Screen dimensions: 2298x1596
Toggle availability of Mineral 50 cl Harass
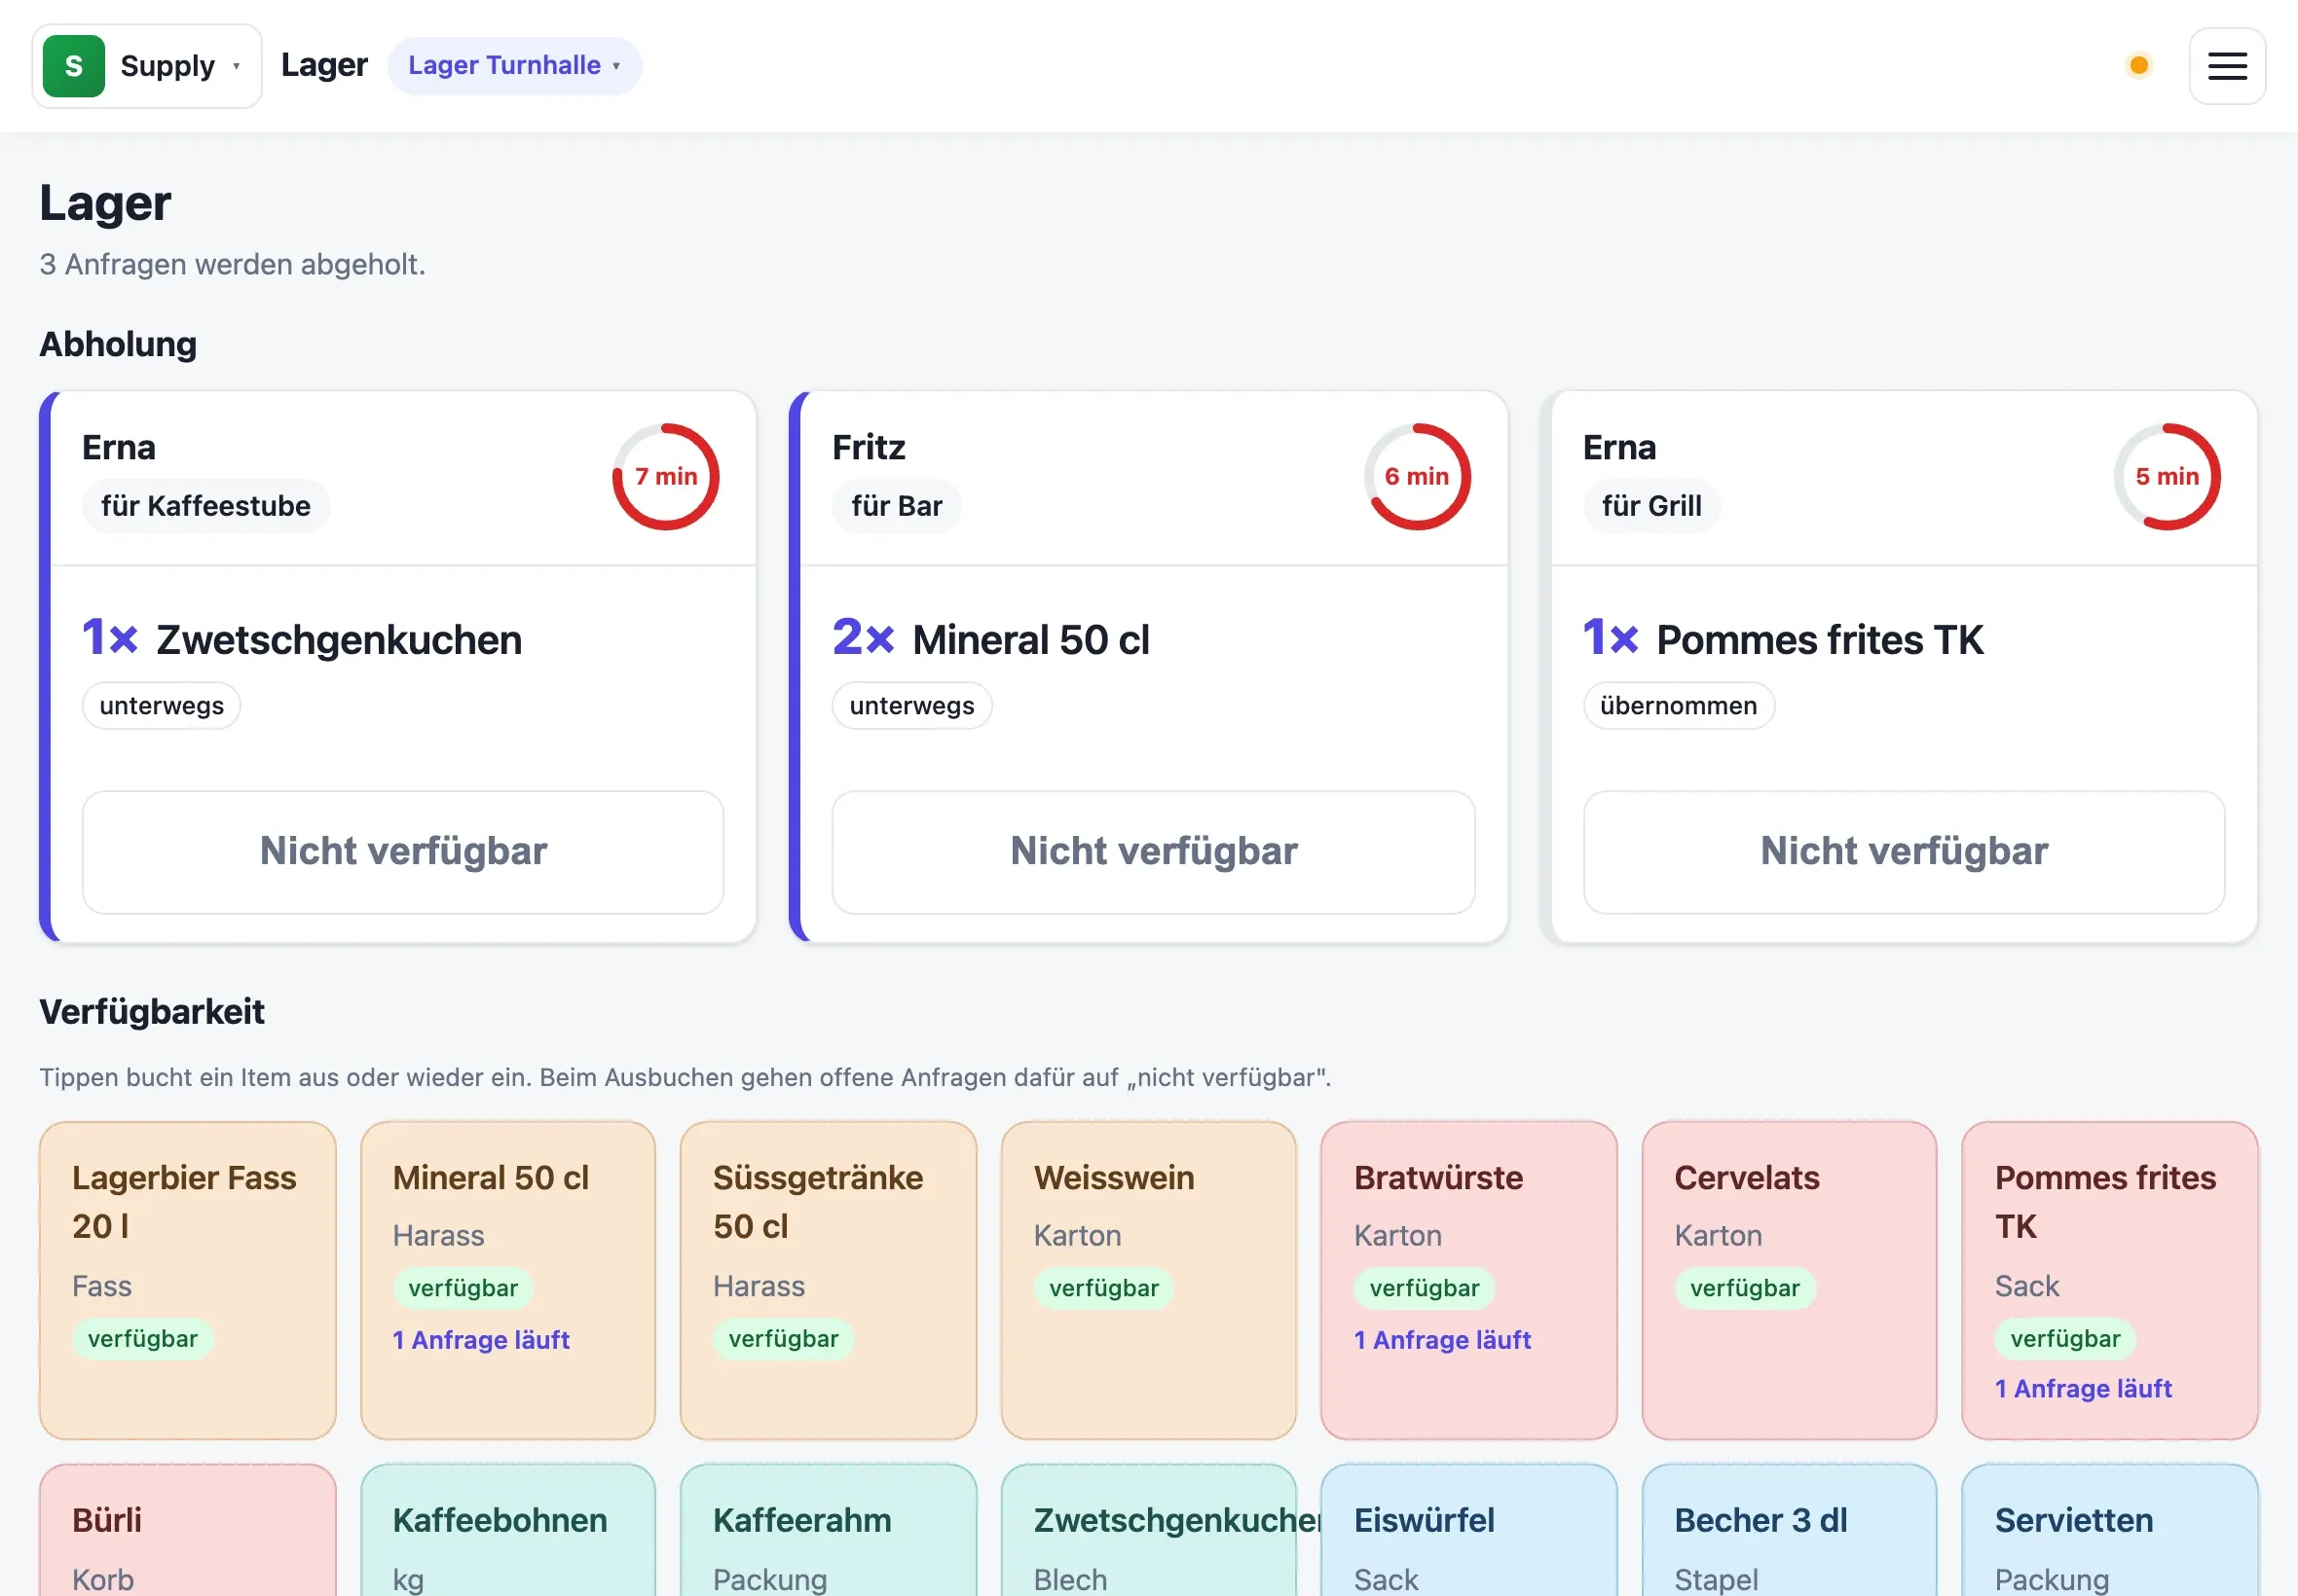(508, 1280)
